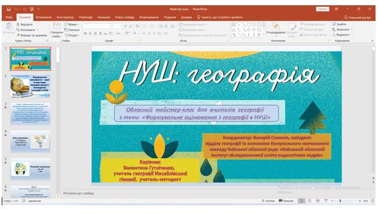The width and height of the screenshot is (379, 214).
Task: Start slideshow from beginning via quick access icon
Action: (x=31, y=9)
